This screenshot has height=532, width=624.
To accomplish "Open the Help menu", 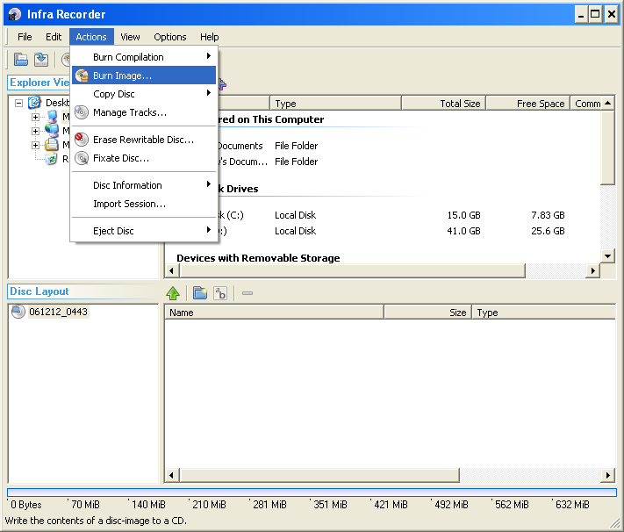I will pos(210,37).
